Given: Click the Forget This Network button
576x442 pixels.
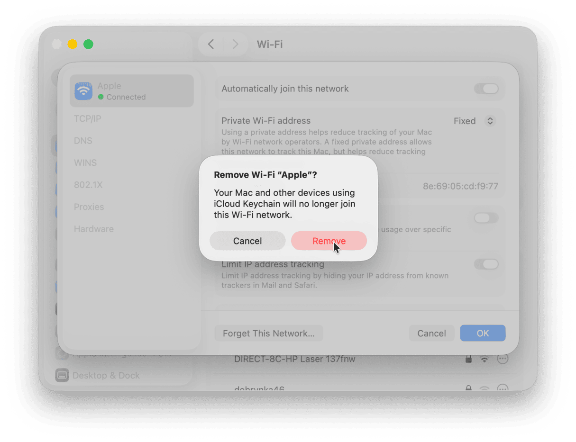Looking at the screenshot, I should click(269, 333).
